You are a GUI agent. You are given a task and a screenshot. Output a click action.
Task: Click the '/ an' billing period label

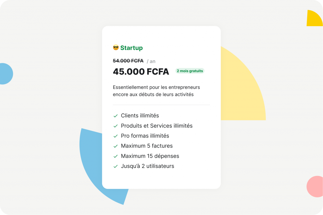click(151, 61)
